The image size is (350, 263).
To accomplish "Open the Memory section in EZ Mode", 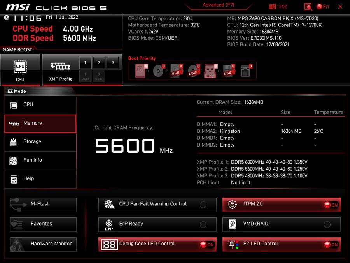I will point(40,124).
